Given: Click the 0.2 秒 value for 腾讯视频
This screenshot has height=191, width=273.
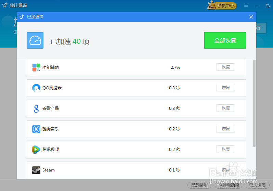Looking at the screenshot, I should click(174, 150).
